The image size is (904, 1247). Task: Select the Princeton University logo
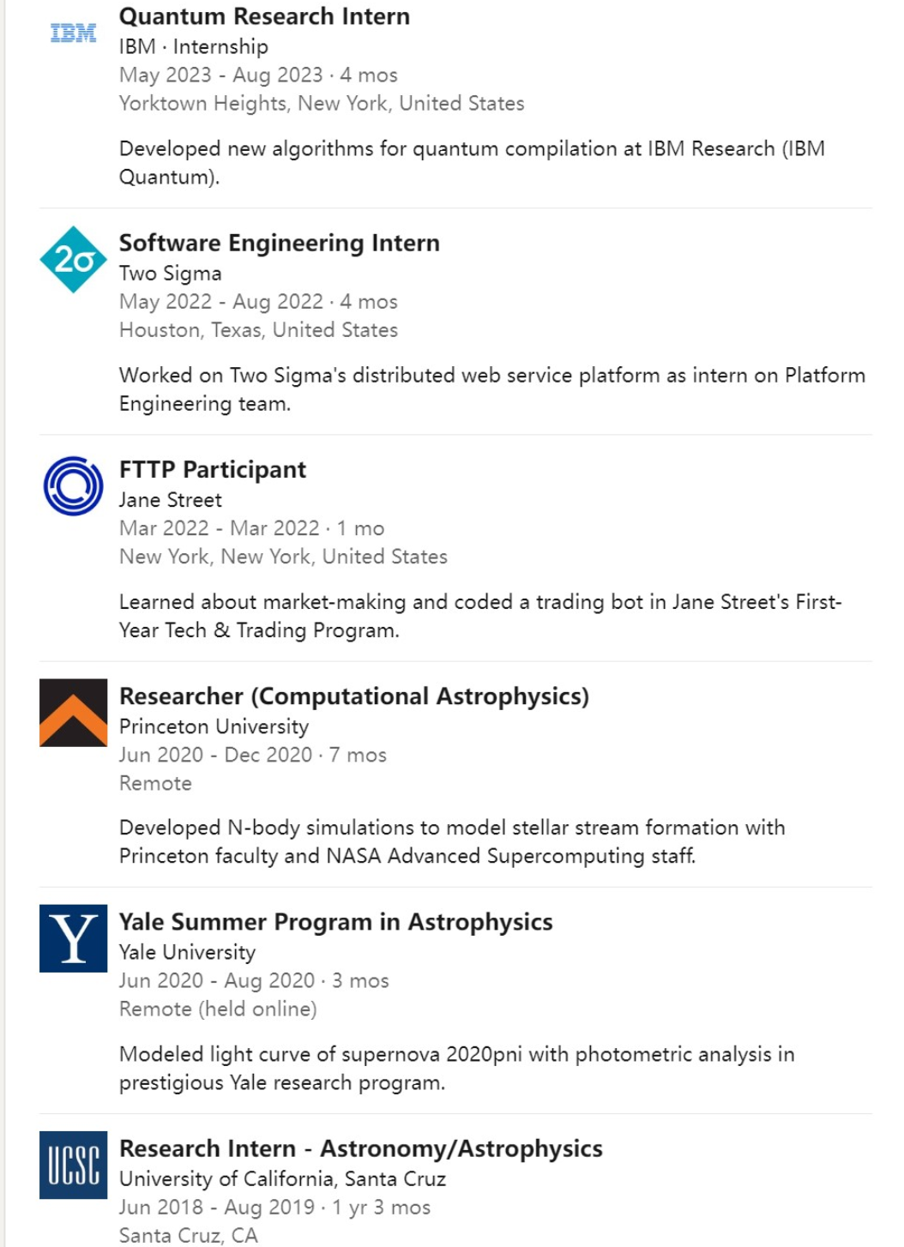click(73, 712)
